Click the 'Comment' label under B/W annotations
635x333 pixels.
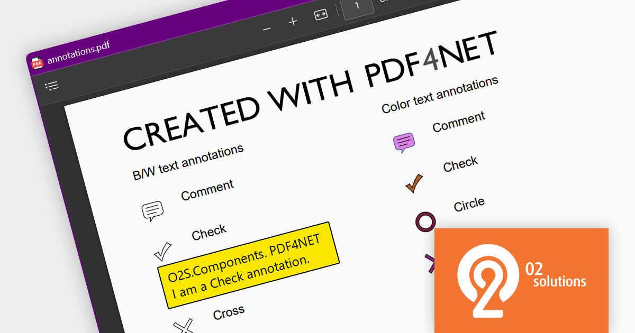tap(207, 190)
